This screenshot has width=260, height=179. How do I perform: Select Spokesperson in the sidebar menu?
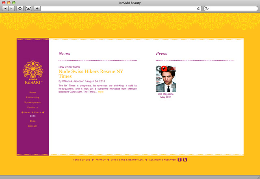[x=32, y=102]
